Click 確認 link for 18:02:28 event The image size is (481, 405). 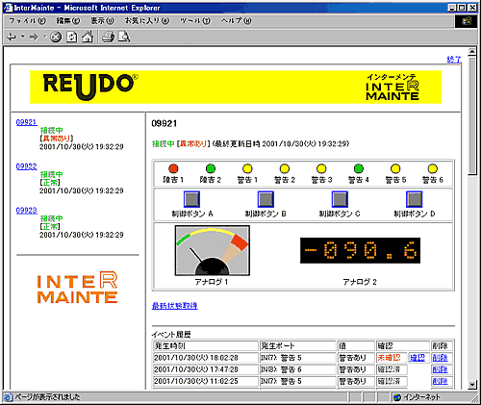[x=418, y=358]
